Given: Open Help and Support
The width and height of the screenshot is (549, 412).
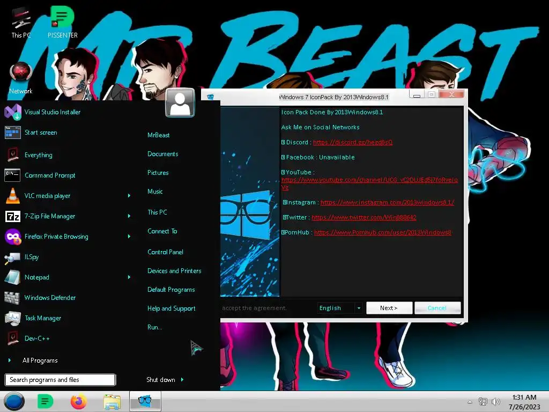Looking at the screenshot, I should 171,308.
